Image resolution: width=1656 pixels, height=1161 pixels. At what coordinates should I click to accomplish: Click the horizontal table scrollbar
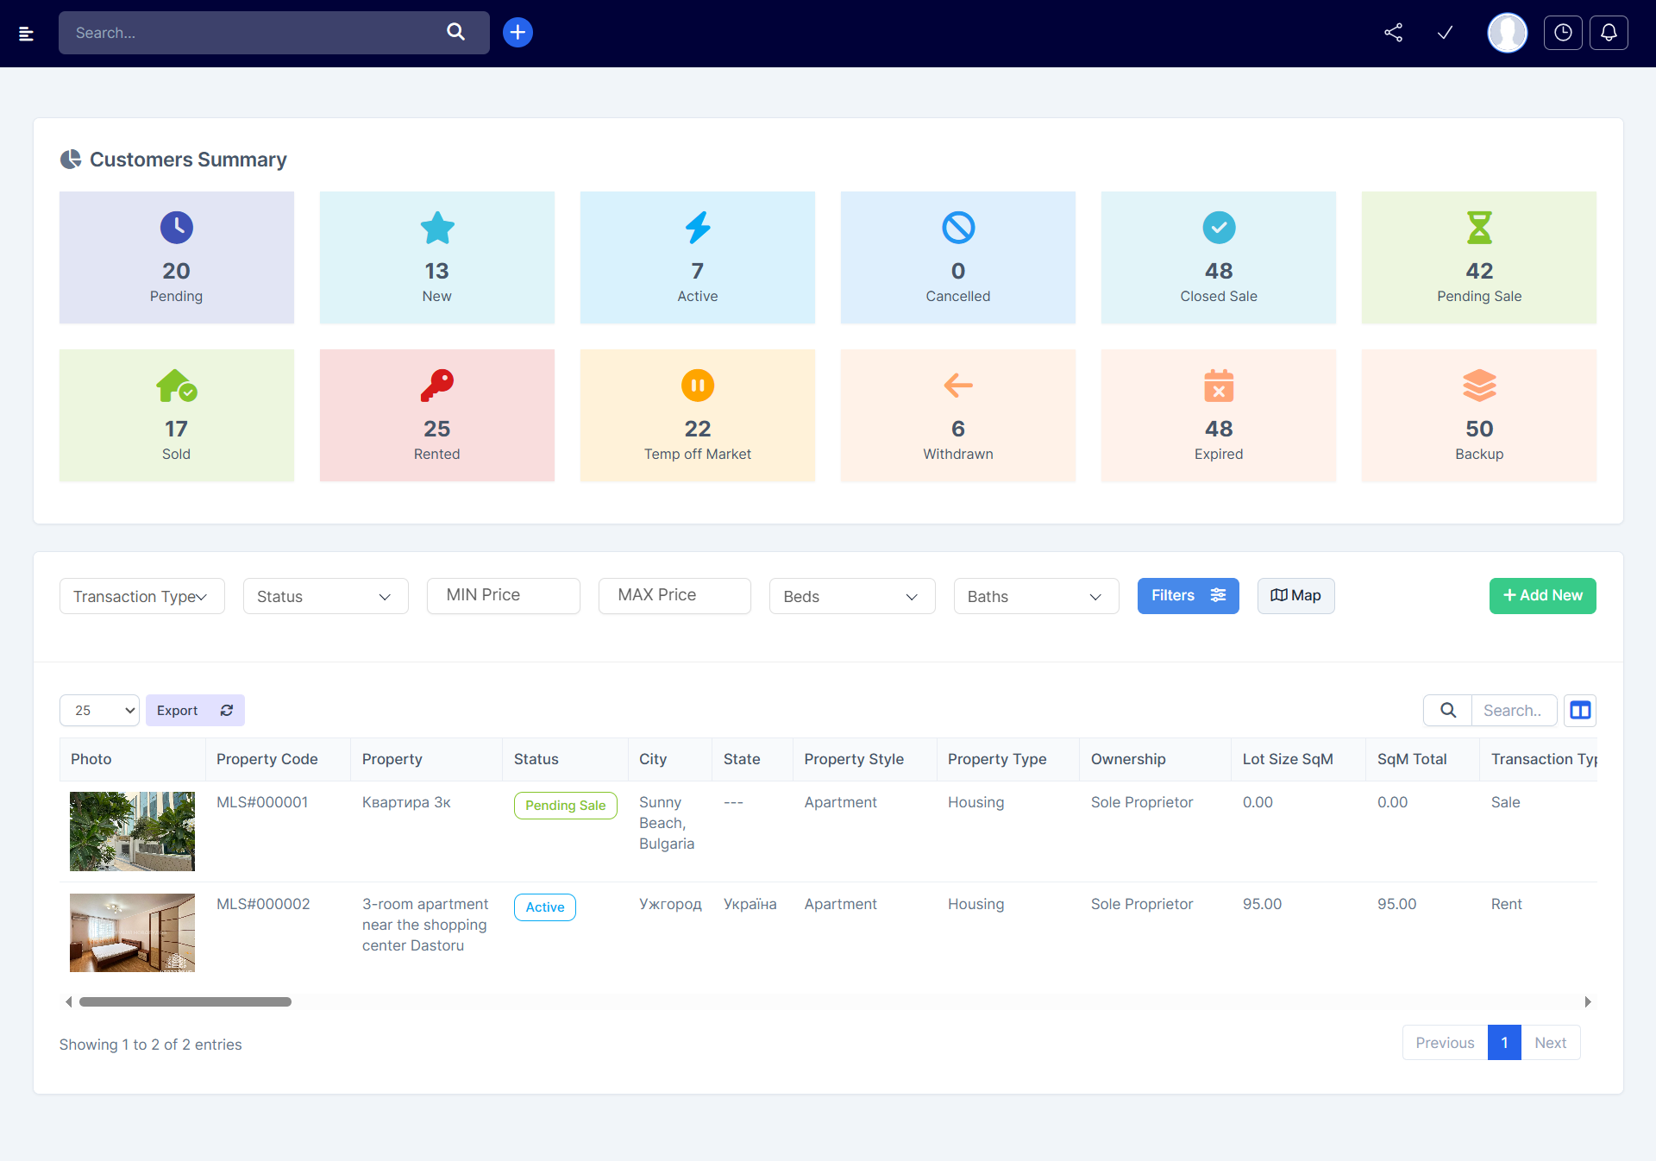point(185,1002)
